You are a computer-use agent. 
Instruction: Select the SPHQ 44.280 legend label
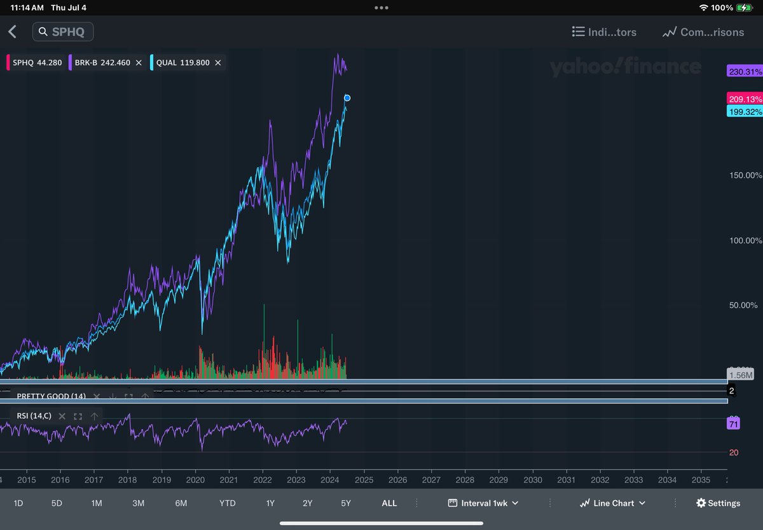37,63
